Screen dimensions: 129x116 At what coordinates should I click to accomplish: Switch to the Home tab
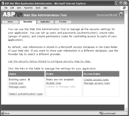(x=10, y=22)
